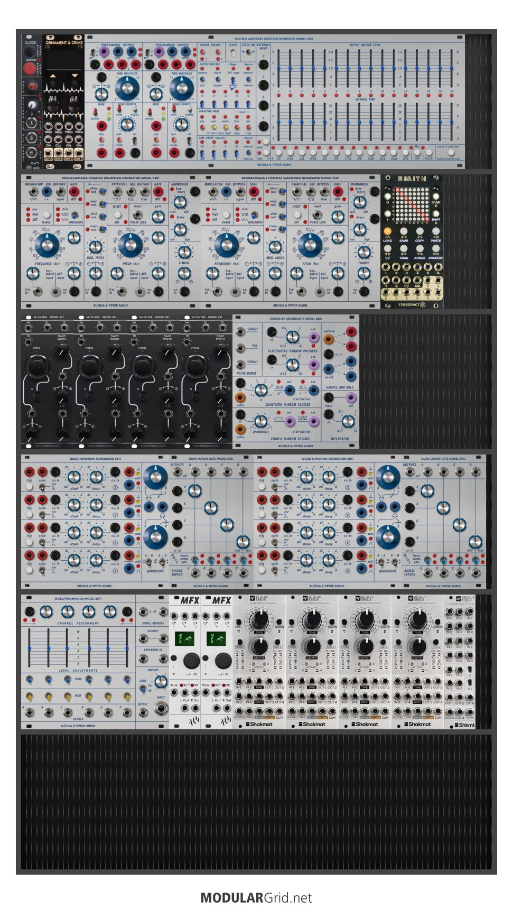Viewport: 513px width, 909px height.
Task: Select the TRIGG button on the Smith module
Action: click(404, 248)
